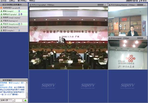148x103 pixels.
Task: Open the second menu in the menu bar
Action: pyautogui.click(x=12, y=1)
